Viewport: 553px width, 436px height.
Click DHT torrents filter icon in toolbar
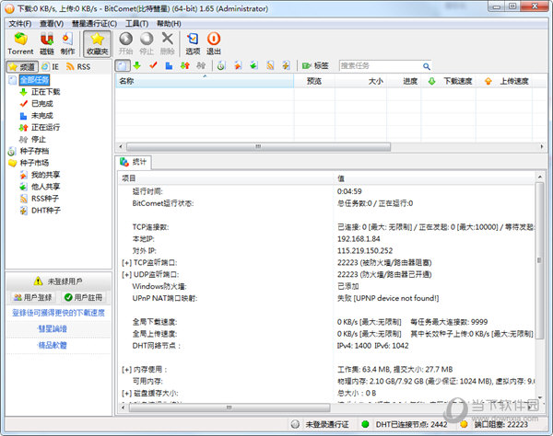point(286,65)
